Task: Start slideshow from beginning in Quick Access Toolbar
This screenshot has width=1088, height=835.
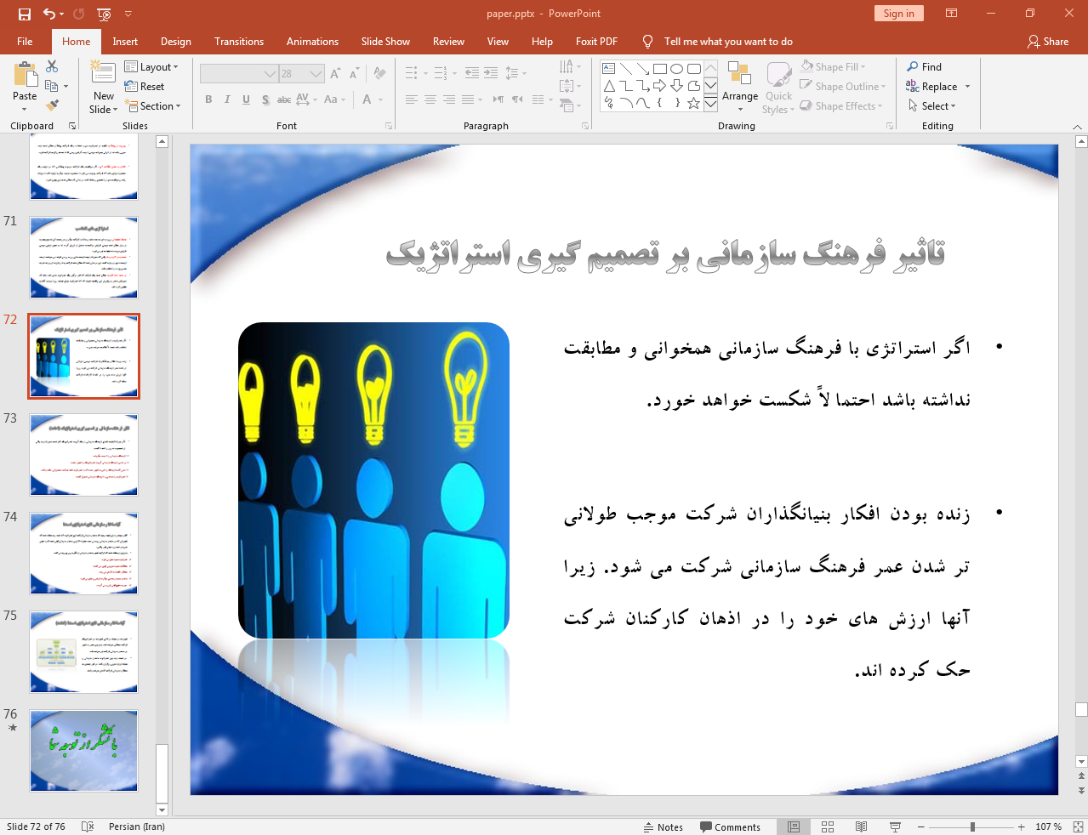Action: point(104,14)
